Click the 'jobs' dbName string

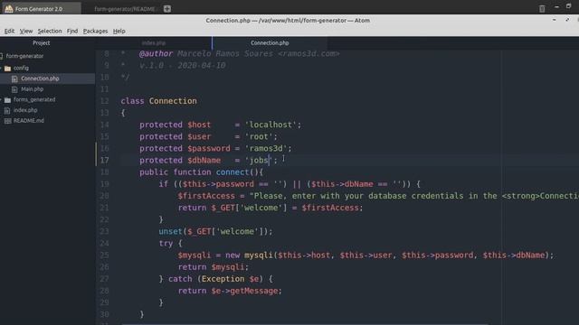coord(259,161)
